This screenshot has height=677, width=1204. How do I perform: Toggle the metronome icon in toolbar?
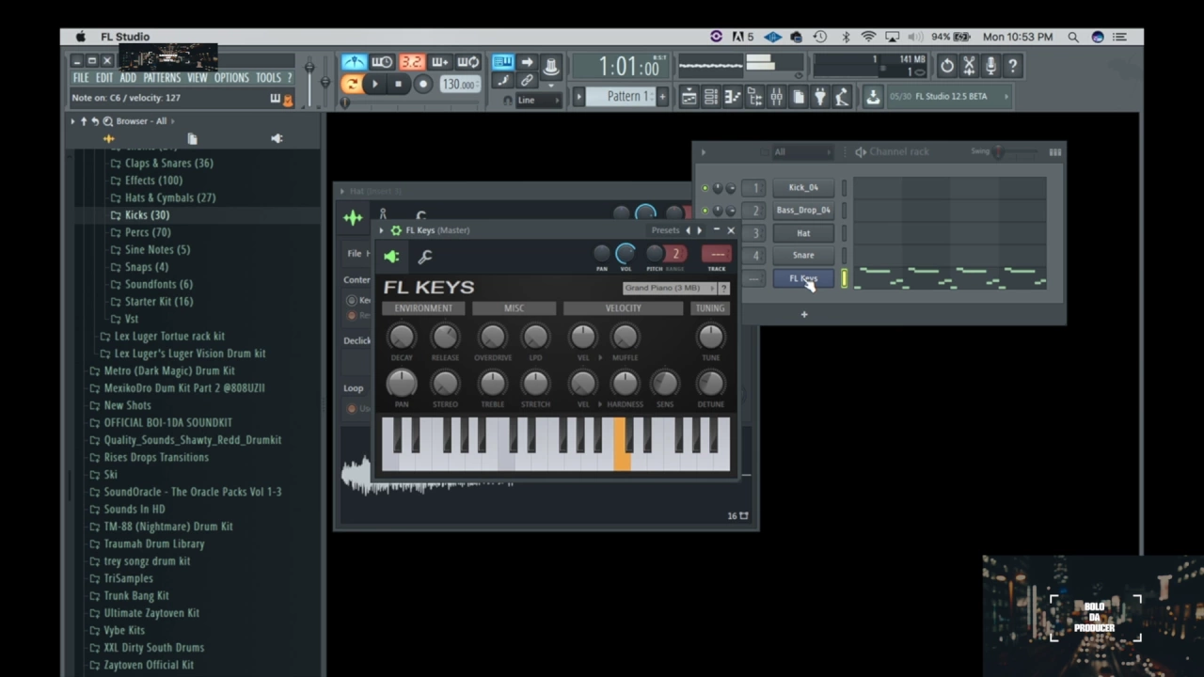pos(354,62)
